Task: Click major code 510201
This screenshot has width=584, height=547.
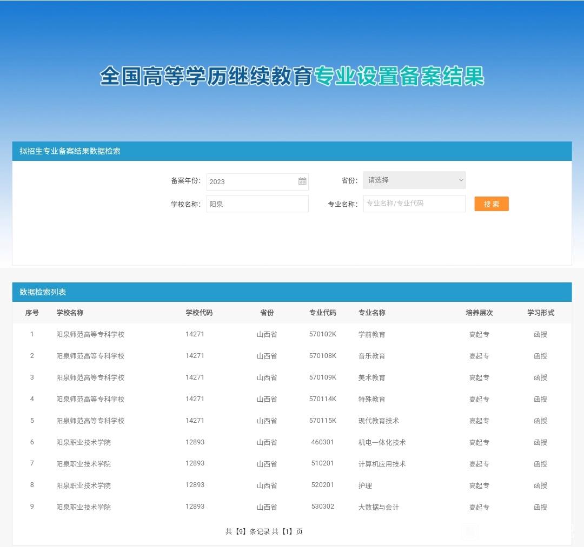Action: point(322,463)
